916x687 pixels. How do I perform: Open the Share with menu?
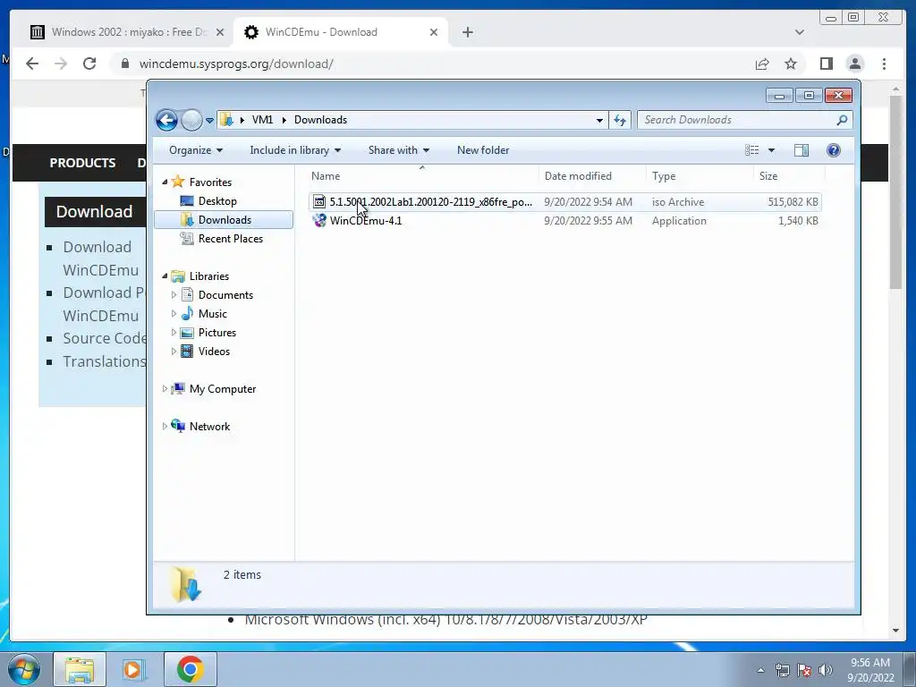pyautogui.click(x=399, y=150)
